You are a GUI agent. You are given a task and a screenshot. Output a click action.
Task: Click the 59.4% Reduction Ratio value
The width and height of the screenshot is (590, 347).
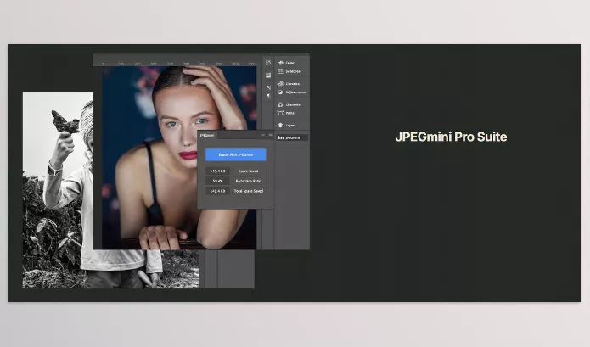[x=217, y=181]
